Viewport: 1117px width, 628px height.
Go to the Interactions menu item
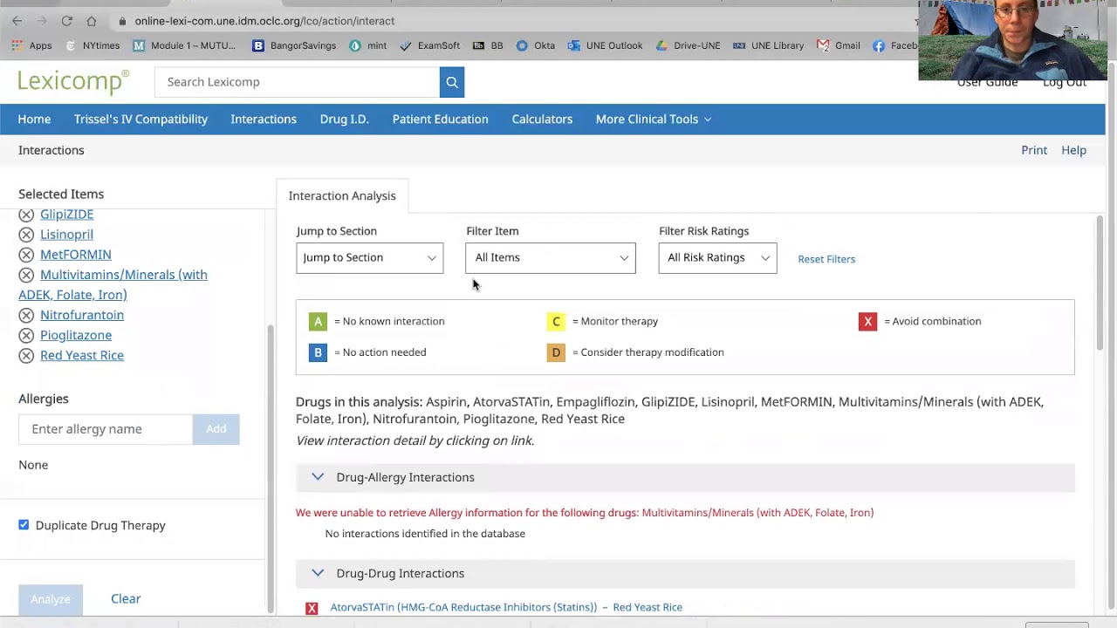[264, 119]
